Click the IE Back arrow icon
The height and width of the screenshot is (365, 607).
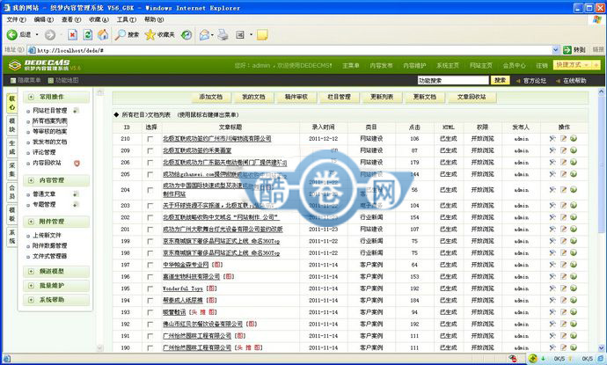[x=12, y=35]
